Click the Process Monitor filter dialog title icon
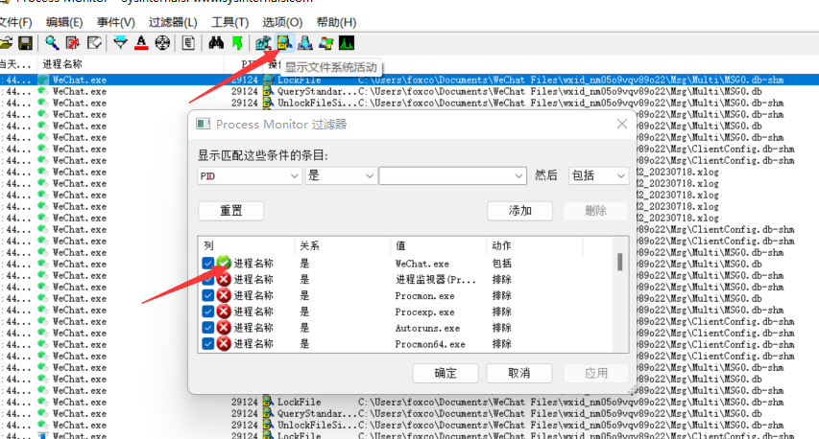This screenshot has width=819, height=439. 203,124
